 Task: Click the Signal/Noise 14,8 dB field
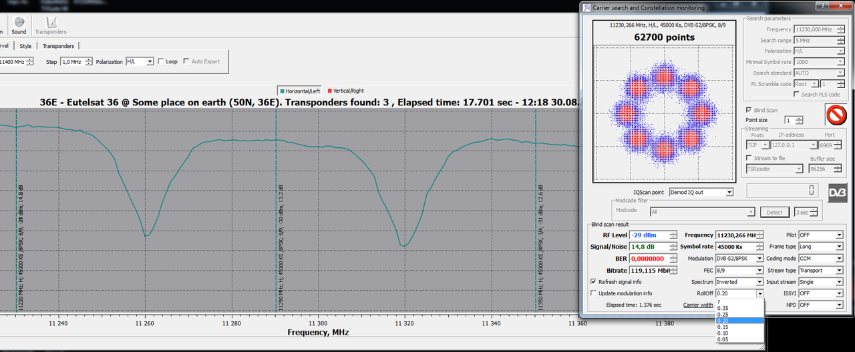pos(652,247)
